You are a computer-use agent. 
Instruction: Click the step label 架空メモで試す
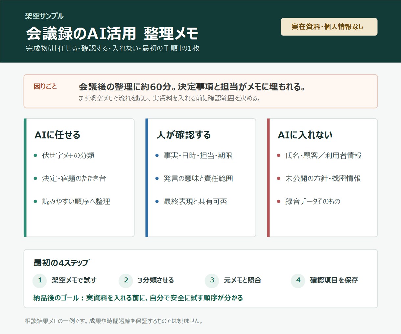[74, 280]
